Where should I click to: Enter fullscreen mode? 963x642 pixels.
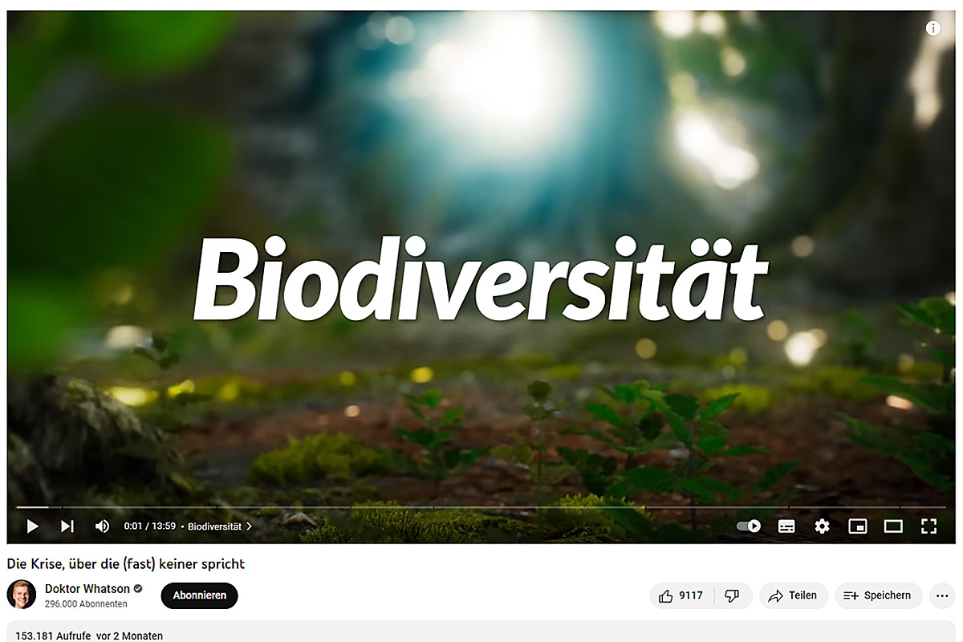(x=929, y=526)
